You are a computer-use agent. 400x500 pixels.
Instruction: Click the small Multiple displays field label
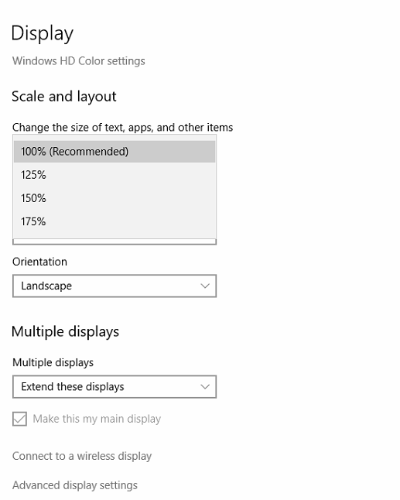(53, 362)
